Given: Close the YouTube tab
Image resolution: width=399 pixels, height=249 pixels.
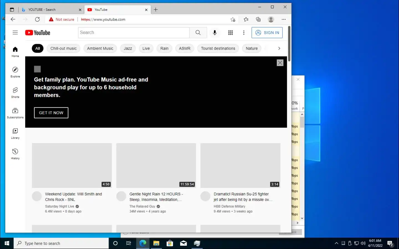Looking at the screenshot, I should (146, 10).
